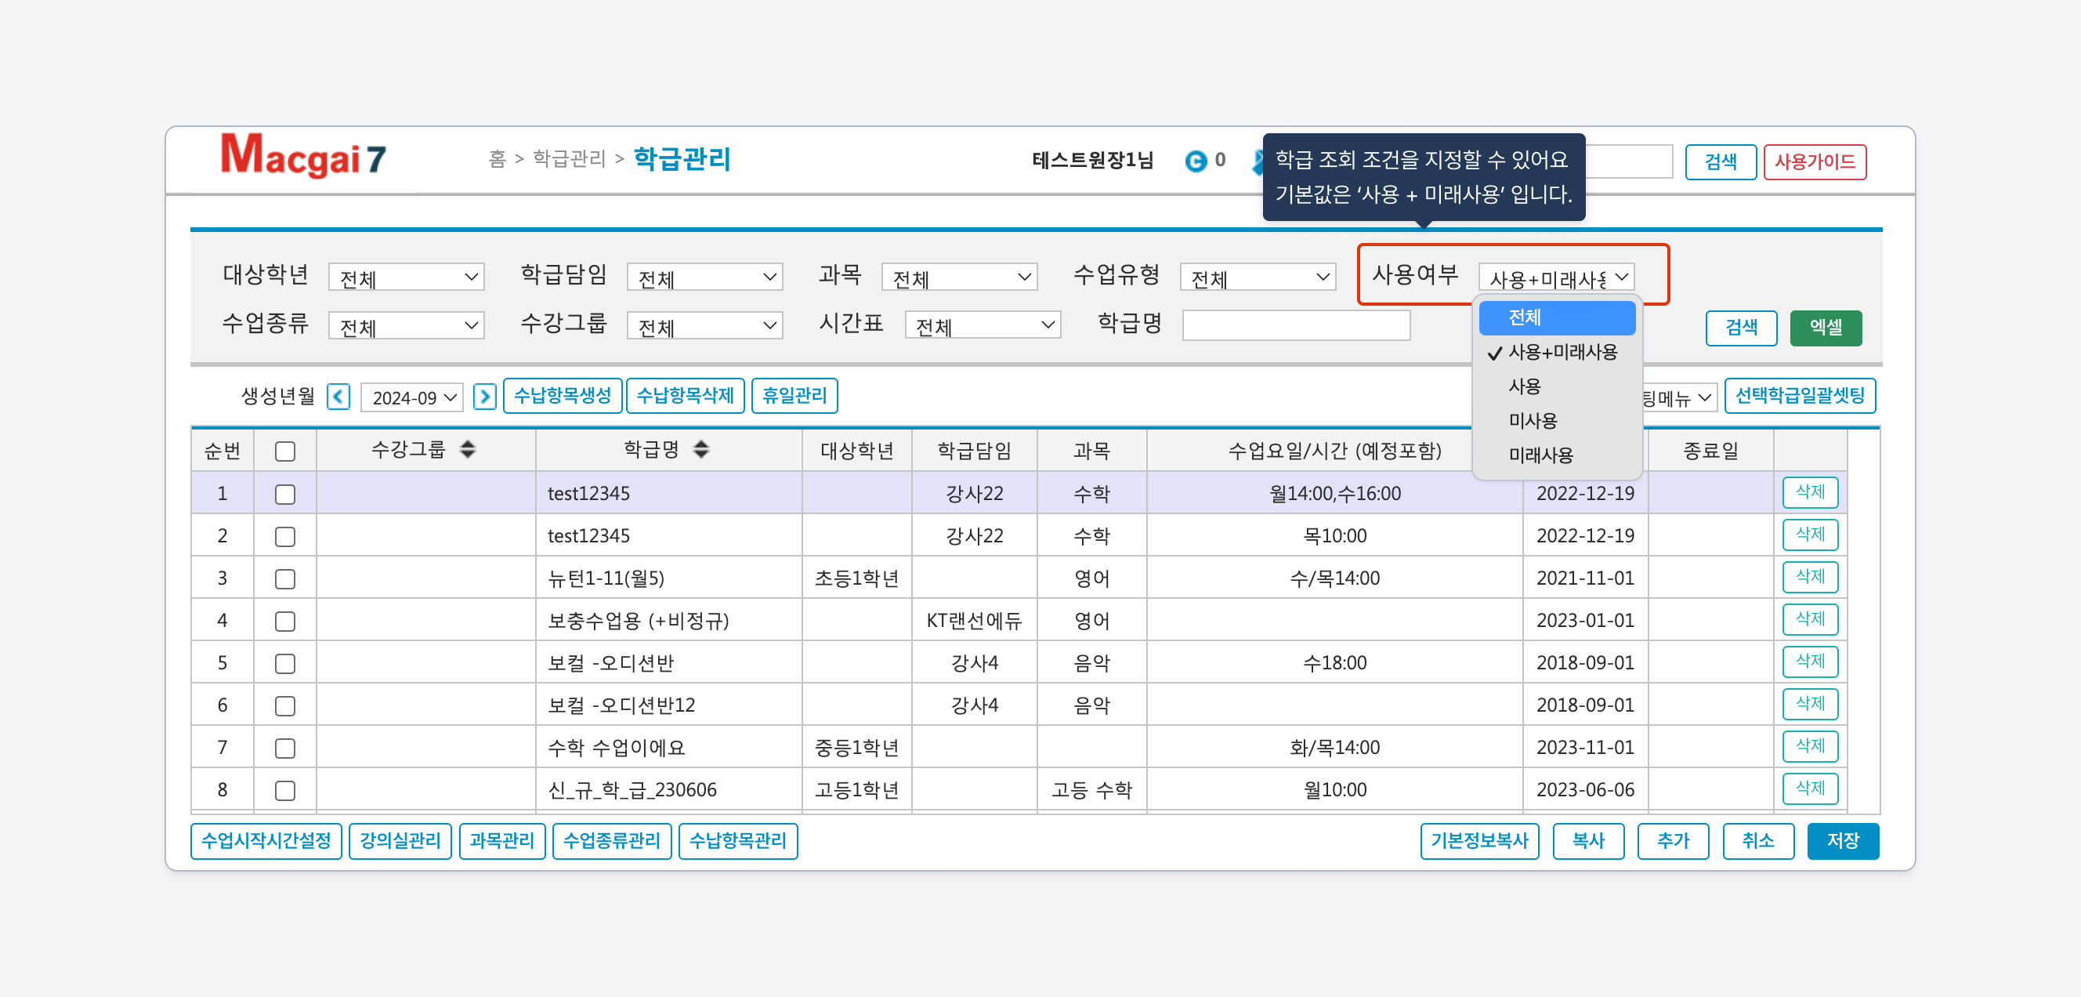The image size is (2081, 997).
Task: Open the 대상학년 dropdown
Action: point(407,278)
